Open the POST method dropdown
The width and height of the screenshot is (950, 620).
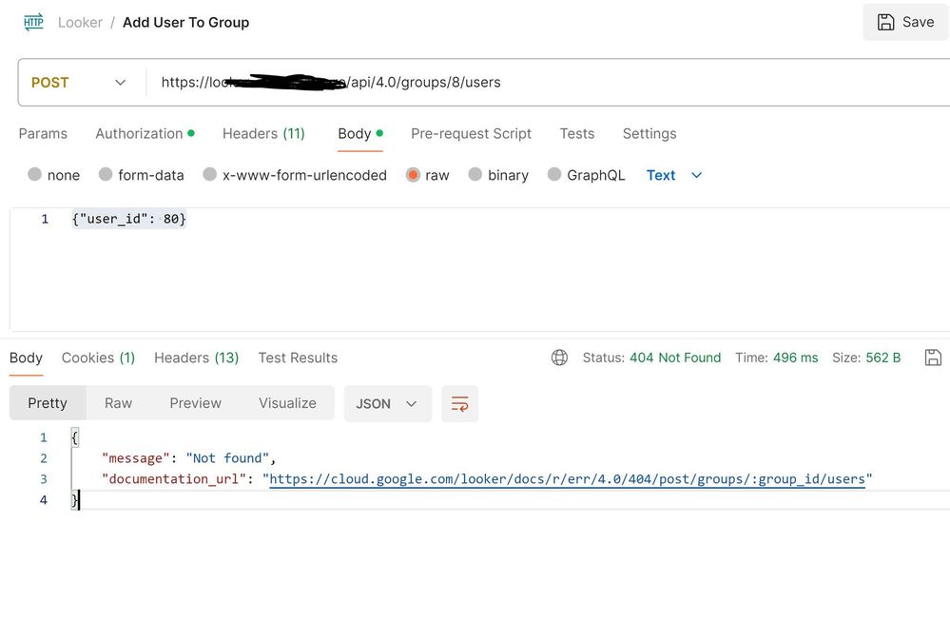pyautogui.click(x=79, y=83)
